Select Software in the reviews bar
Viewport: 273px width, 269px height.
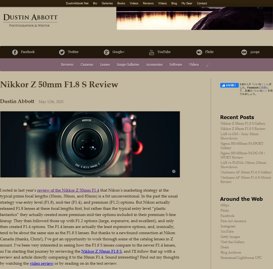[x=176, y=64]
